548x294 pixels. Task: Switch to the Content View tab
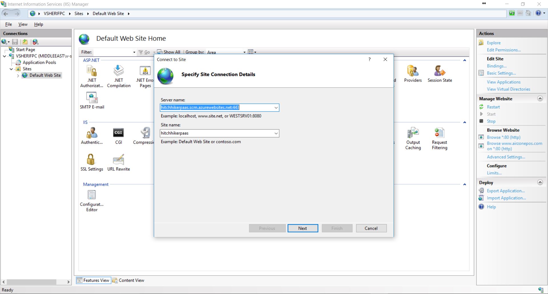coord(128,280)
